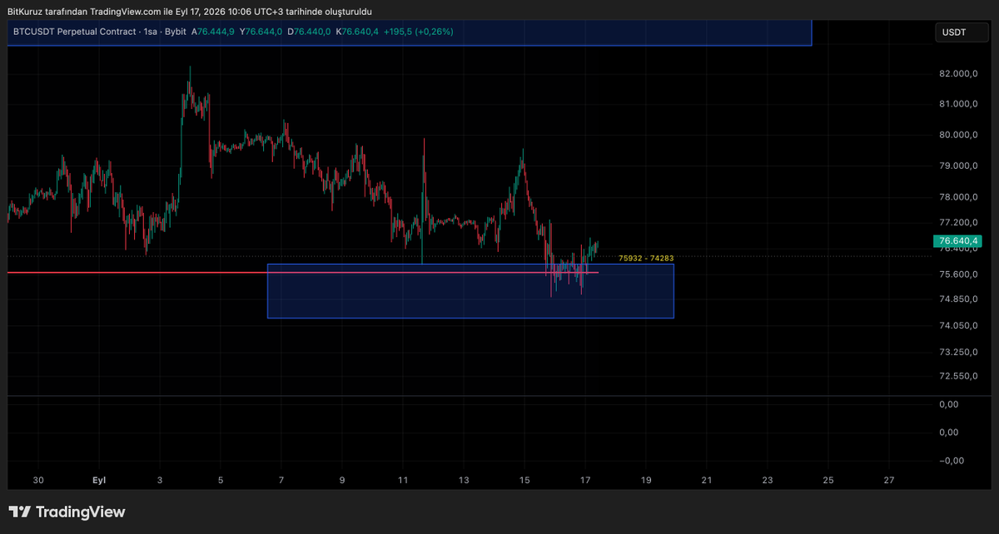The width and height of the screenshot is (999, 534).
Task: Click the 23 date label on time axis
Action: 768,480
